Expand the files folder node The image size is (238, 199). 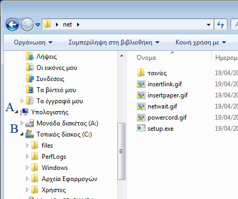click(x=27, y=146)
